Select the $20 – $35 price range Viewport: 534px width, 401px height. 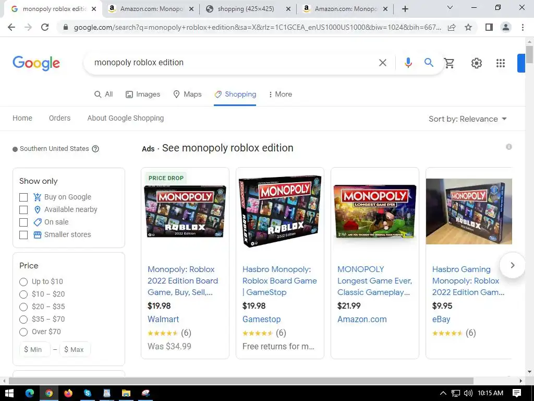coord(23,307)
